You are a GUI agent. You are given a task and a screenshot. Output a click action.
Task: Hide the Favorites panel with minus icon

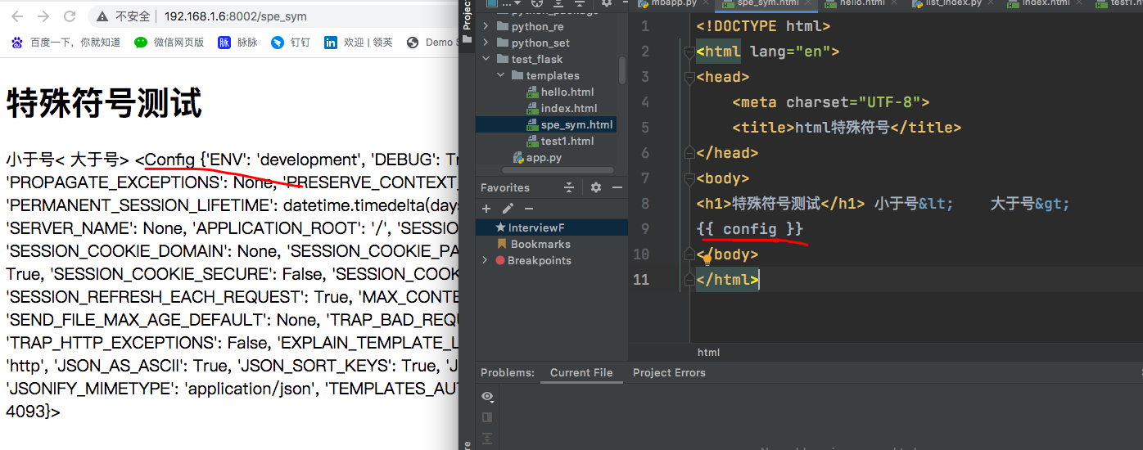[617, 187]
